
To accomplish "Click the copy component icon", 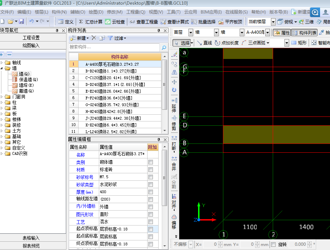I will coord(102,38).
